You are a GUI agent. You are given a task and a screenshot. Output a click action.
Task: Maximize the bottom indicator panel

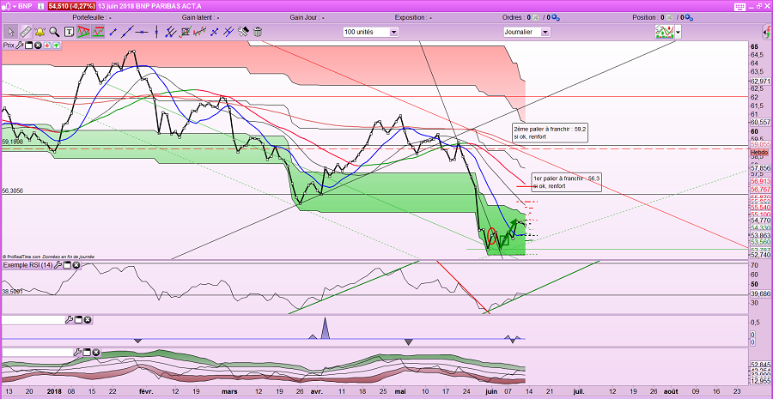pyautogui.click(x=87, y=352)
